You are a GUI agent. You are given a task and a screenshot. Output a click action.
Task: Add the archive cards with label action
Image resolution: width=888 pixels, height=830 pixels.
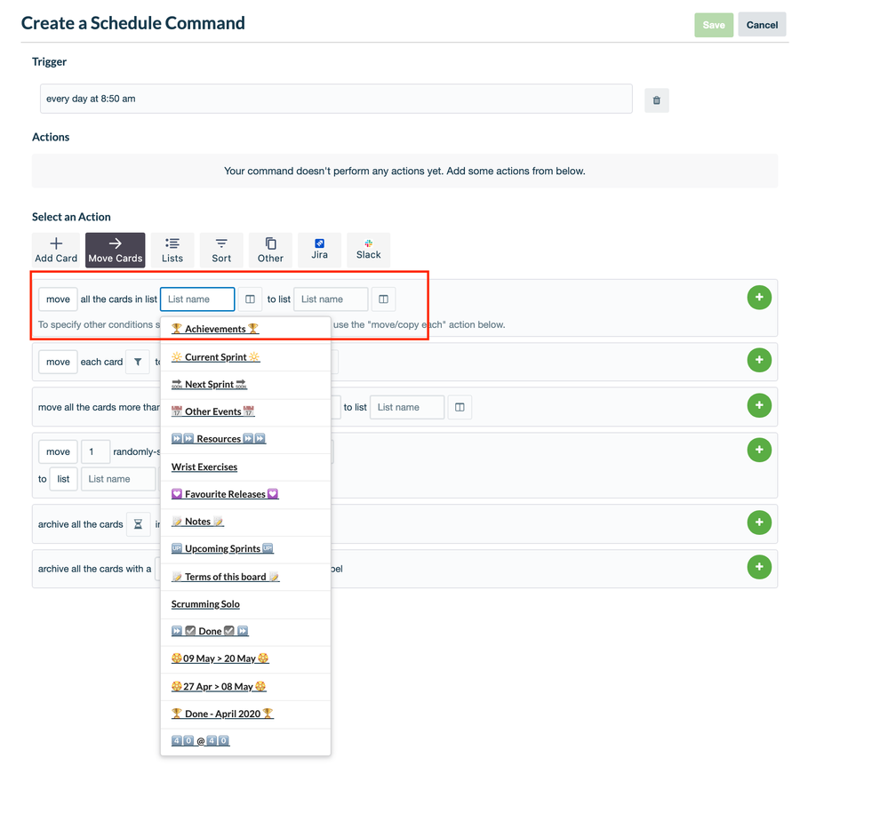759,567
